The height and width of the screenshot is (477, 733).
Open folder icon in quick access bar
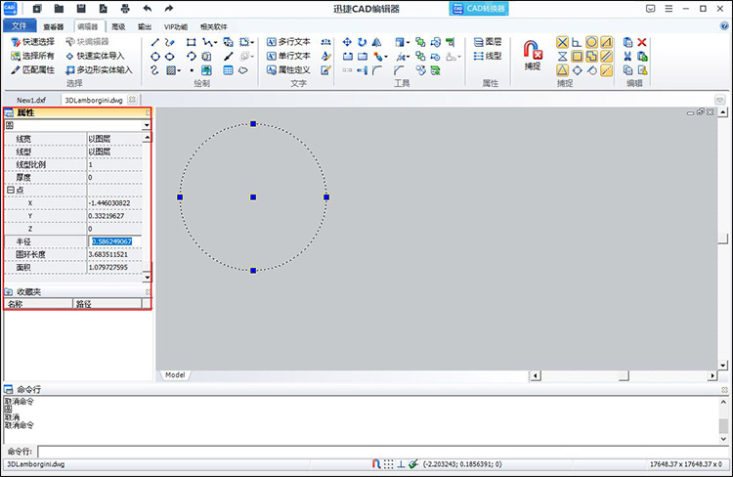click(x=59, y=8)
